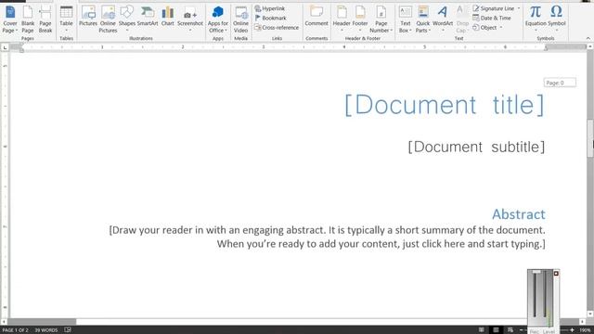
Task: Open the Footer gallery
Action: [360, 19]
